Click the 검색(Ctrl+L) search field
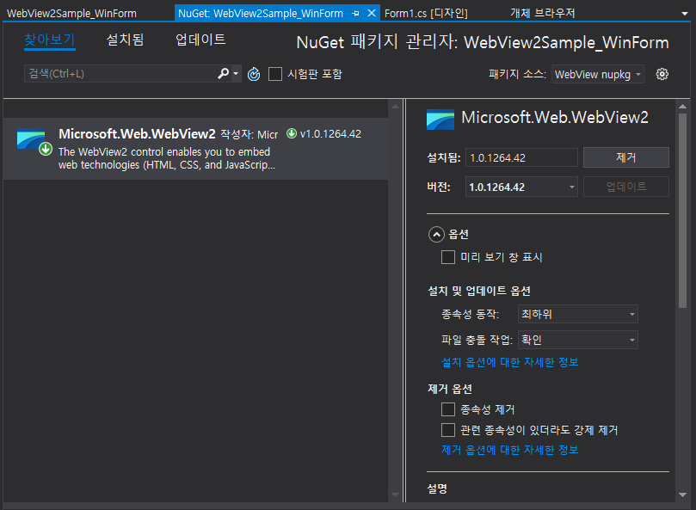The width and height of the screenshot is (696, 510). tap(120, 74)
